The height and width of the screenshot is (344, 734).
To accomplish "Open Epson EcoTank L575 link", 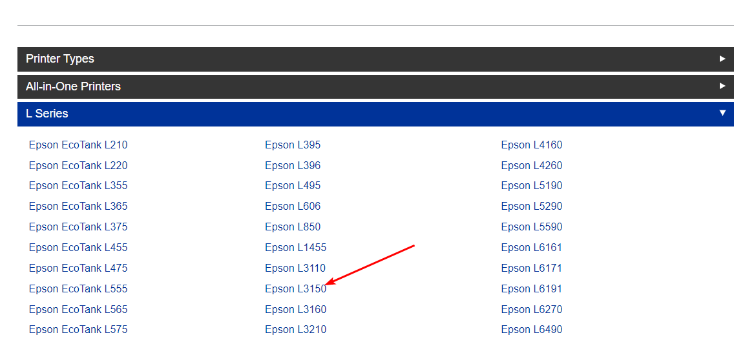I will (x=78, y=330).
